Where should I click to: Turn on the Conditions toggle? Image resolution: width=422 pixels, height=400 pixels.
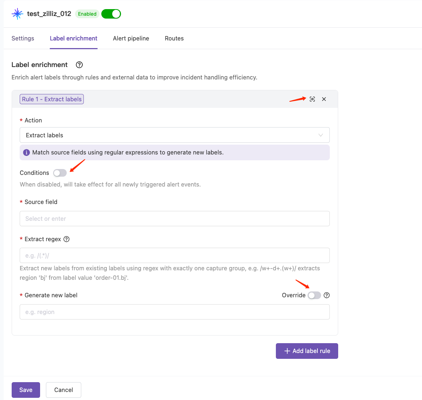click(x=60, y=173)
